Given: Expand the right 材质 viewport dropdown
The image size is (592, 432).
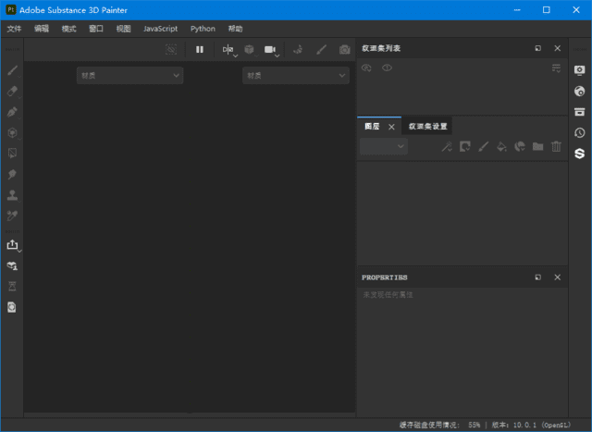Looking at the screenshot, I should pyautogui.click(x=295, y=76).
